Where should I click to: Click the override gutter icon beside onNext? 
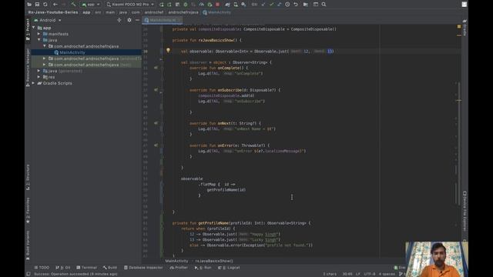coord(156,123)
